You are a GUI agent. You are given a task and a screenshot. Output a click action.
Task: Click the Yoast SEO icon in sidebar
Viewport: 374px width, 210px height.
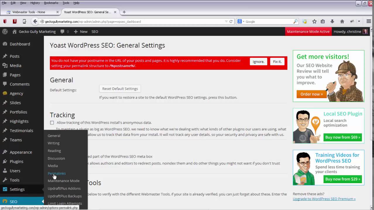(5, 202)
